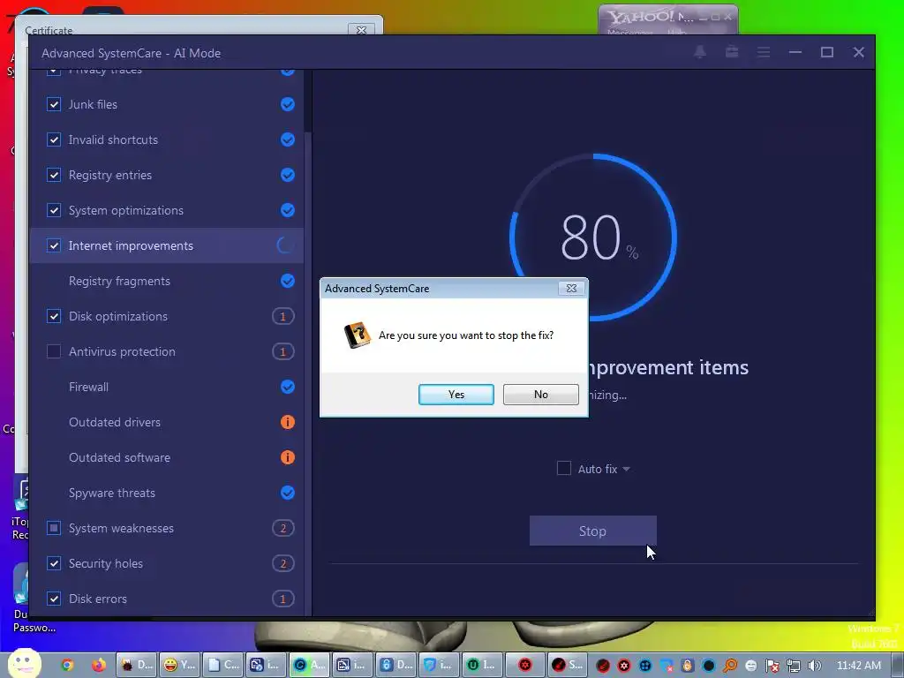This screenshot has height=678, width=904.
Task: Click the Spyware threats status checkmark
Action: pyautogui.click(x=287, y=493)
